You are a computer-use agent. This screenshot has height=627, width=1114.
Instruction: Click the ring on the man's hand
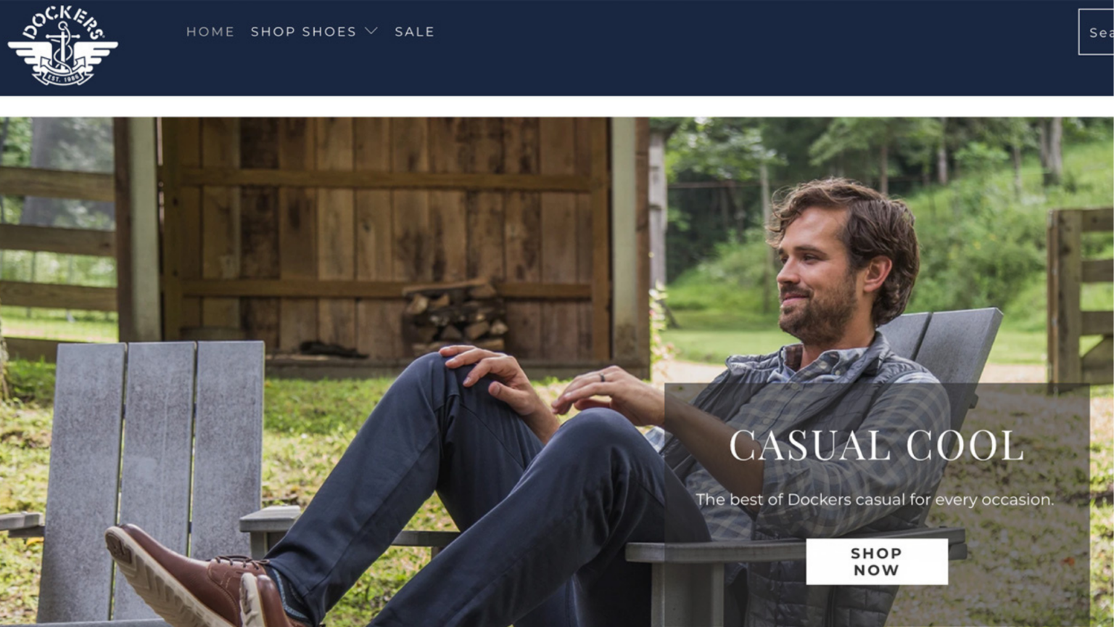coord(601,377)
